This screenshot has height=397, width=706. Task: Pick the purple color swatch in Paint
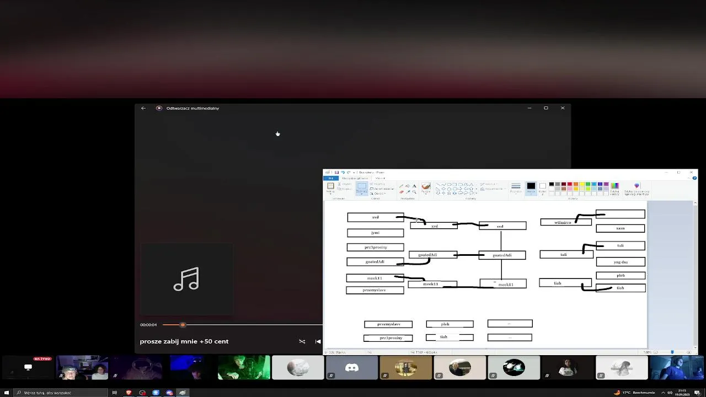click(606, 184)
